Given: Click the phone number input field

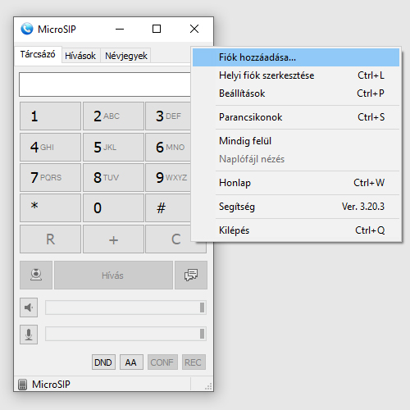Looking at the screenshot, I should tap(105, 84).
